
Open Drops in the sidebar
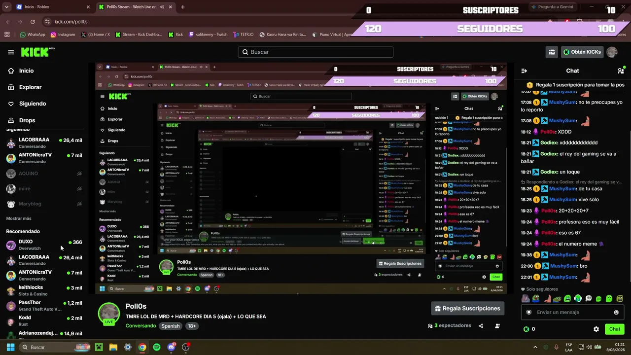[27, 120]
